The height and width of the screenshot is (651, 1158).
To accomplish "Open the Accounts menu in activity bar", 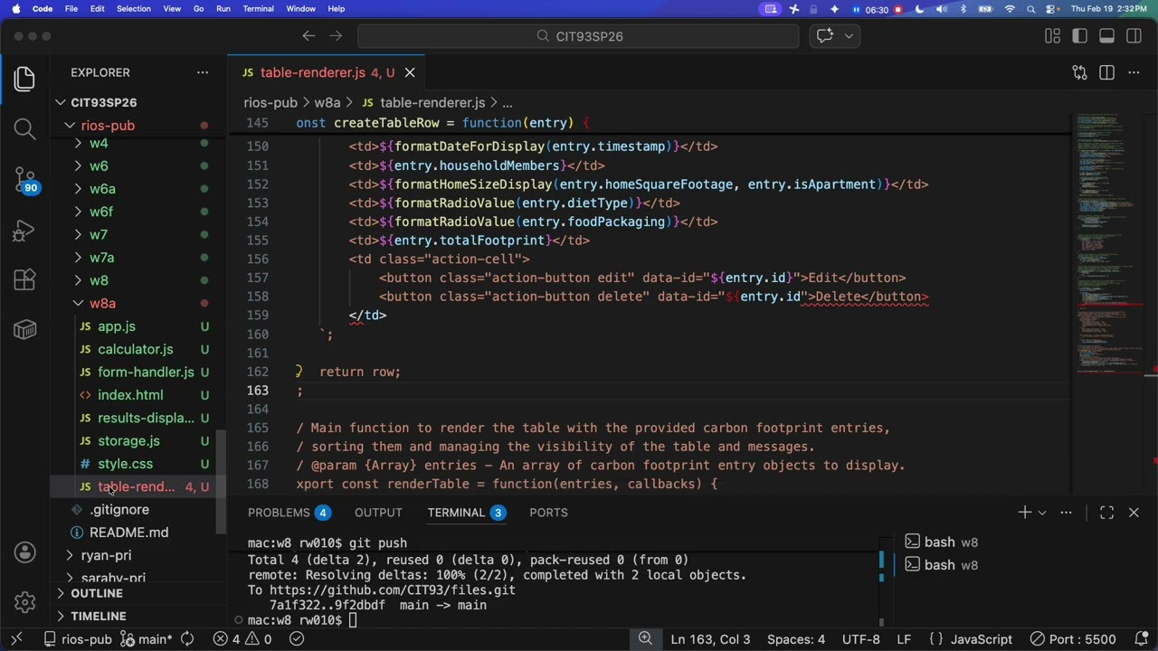I will [x=24, y=552].
